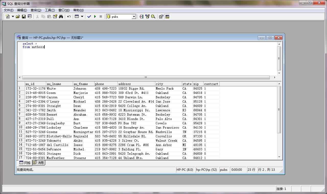
Task: Click the binoculars Find icon
Action: [x=61, y=17]
